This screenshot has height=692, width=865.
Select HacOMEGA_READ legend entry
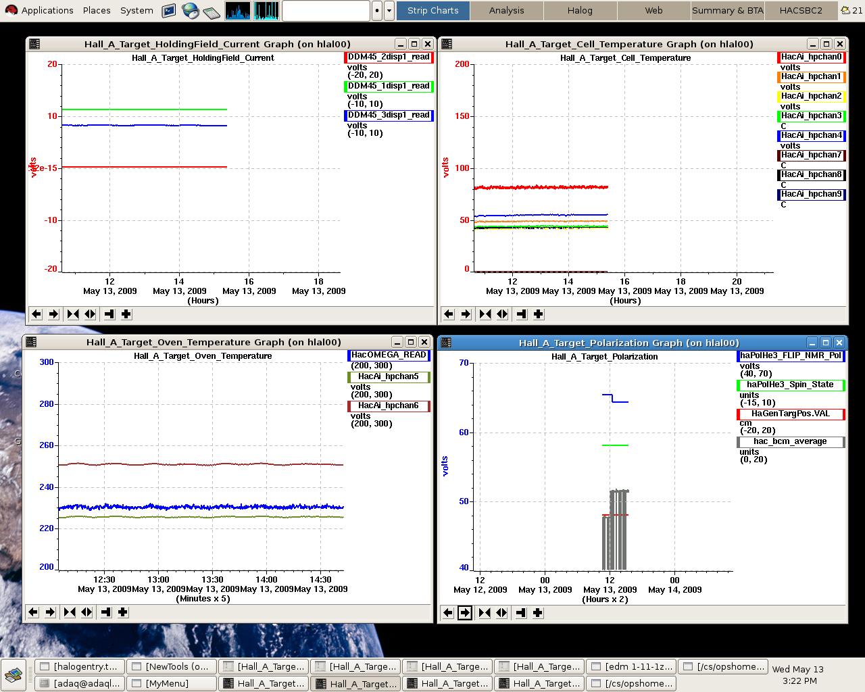tap(389, 355)
